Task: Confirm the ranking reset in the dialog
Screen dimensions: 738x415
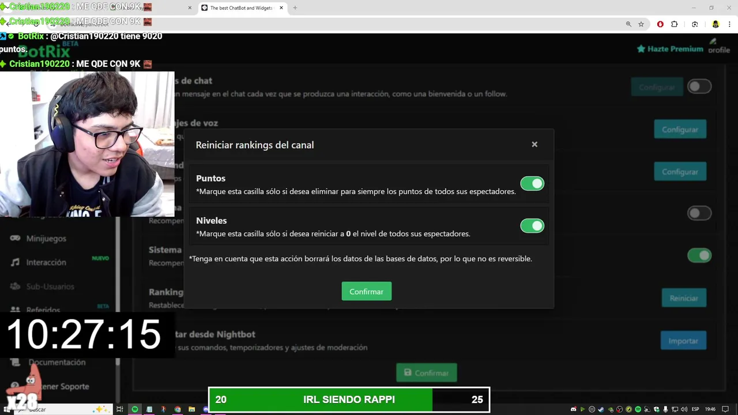Action: (x=366, y=291)
